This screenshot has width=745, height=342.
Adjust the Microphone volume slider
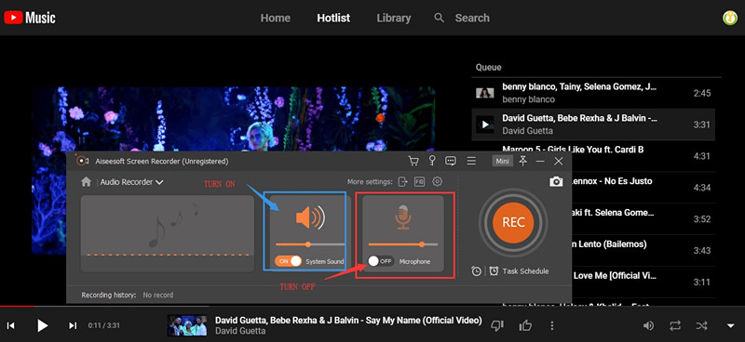pyautogui.click(x=403, y=244)
